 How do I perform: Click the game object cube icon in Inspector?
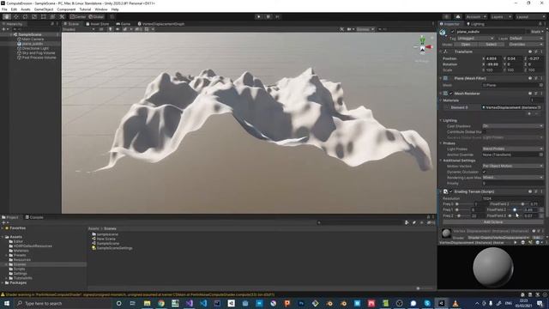[x=443, y=33]
